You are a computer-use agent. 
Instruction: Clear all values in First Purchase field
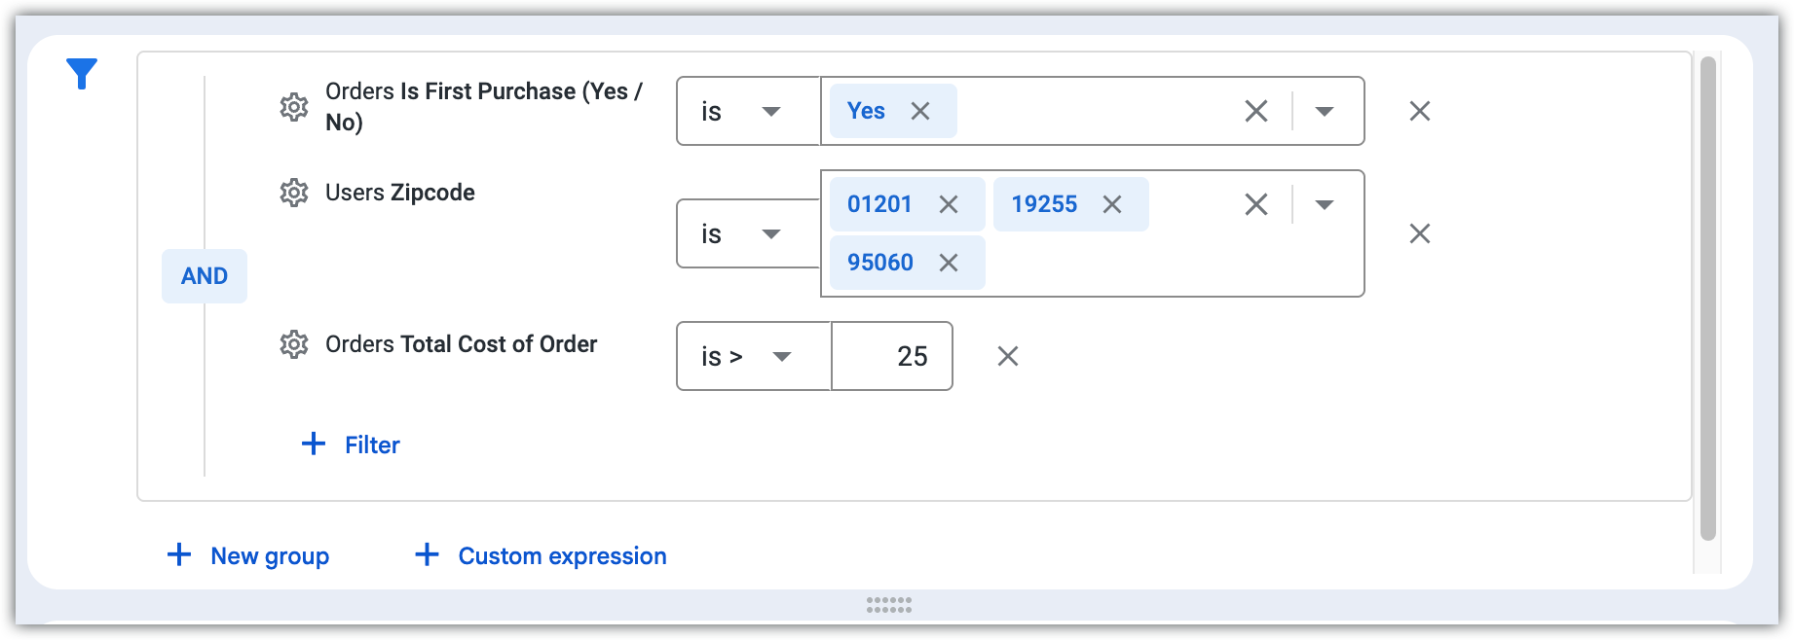tap(1256, 111)
